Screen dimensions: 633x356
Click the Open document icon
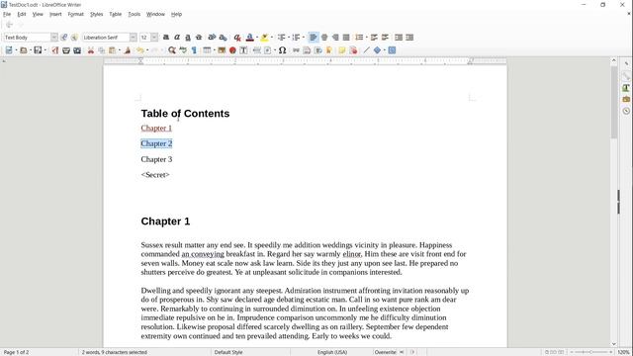(x=24, y=50)
